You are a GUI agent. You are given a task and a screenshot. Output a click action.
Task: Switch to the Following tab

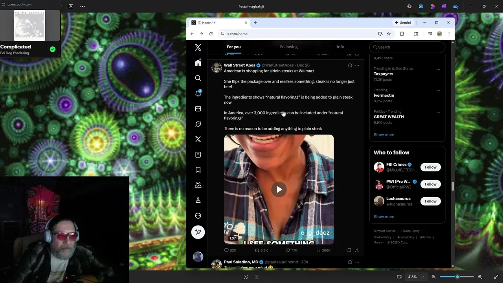289,47
